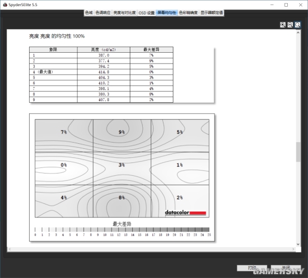Switch to the 色调响应 tab
Screen dimensions: 308x278
click(103, 13)
